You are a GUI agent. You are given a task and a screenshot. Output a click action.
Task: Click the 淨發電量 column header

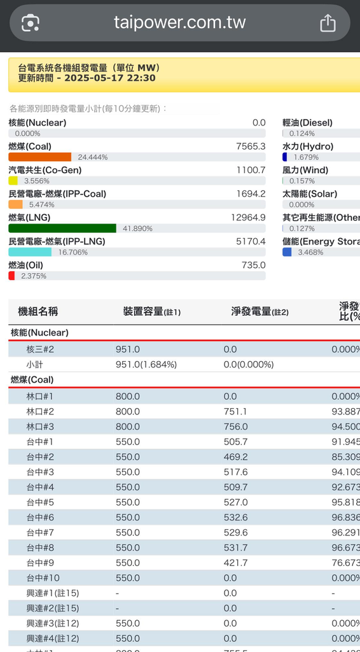[x=260, y=311]
